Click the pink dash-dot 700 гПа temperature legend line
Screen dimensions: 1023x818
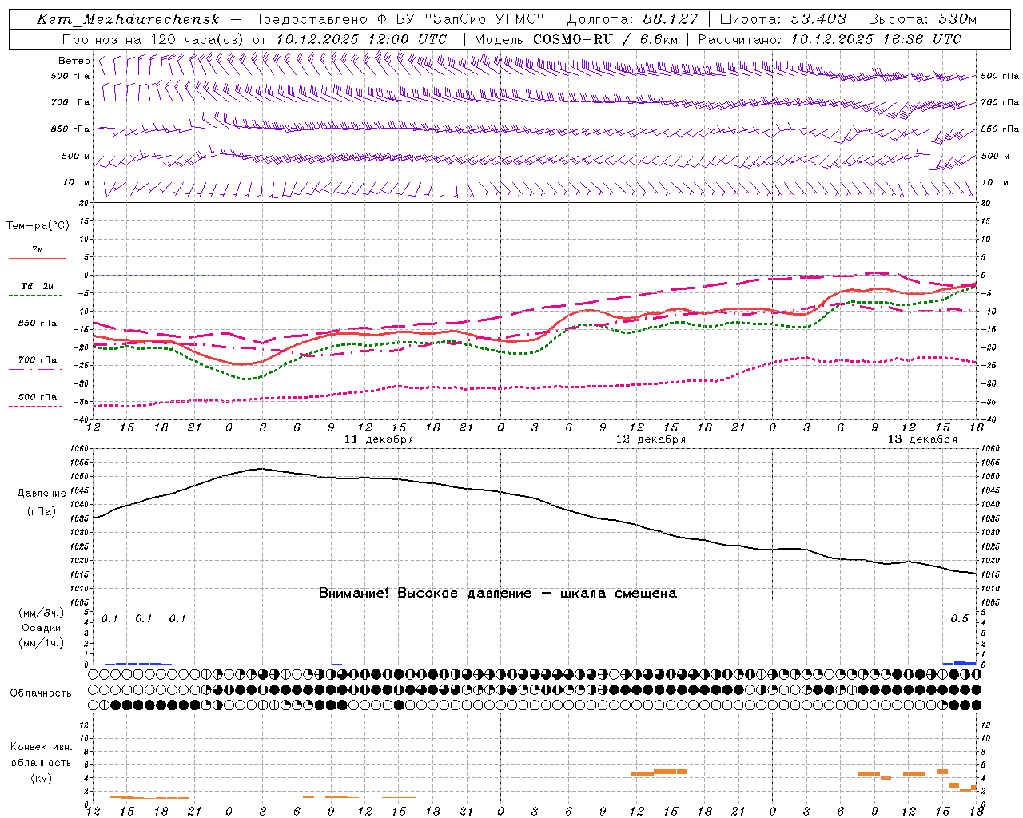coord(36,369)
